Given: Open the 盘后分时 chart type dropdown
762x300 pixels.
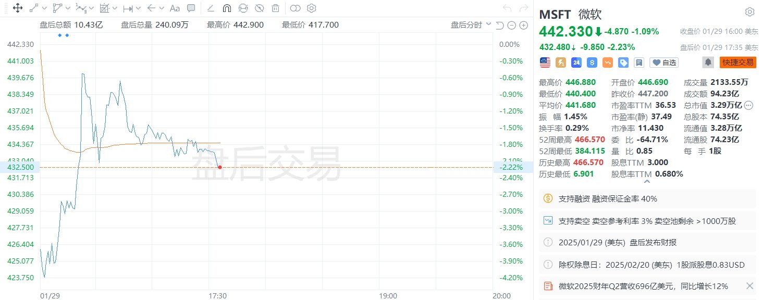Looking at the screenshot, I should click(x=471, y=25).
